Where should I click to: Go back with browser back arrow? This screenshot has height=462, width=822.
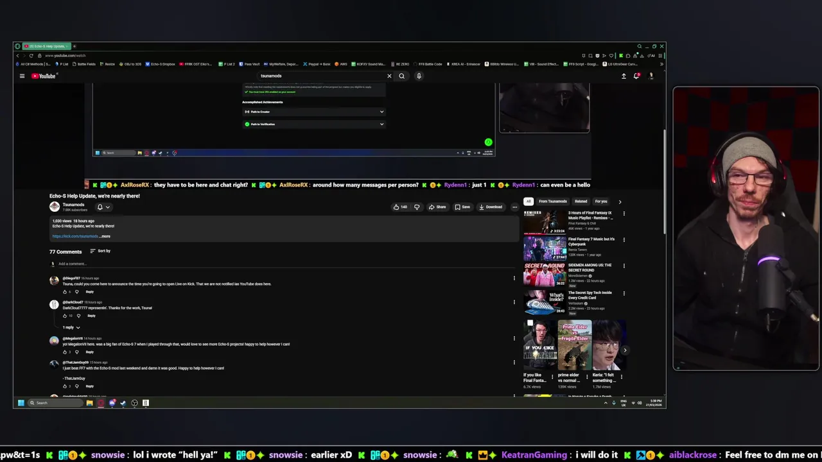click(18, 56)
